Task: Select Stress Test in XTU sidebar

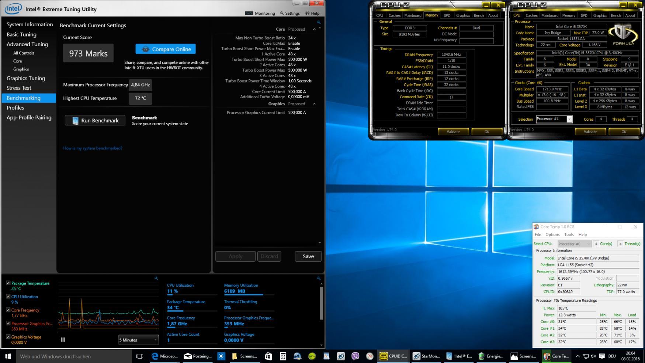Action: [19, 88]
